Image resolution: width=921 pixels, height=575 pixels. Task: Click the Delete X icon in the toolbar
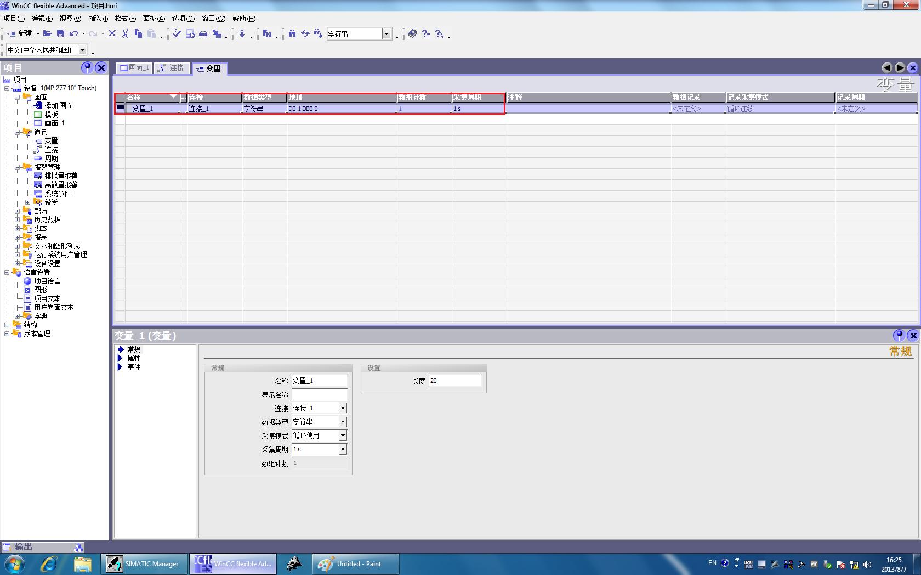112,33
